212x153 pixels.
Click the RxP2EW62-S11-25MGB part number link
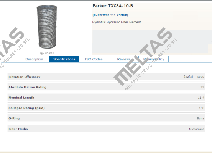click(110, 15)
